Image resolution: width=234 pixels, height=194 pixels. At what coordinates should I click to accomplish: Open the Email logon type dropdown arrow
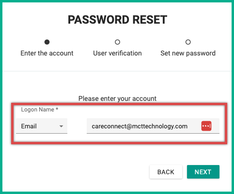(x=61, y=126)
